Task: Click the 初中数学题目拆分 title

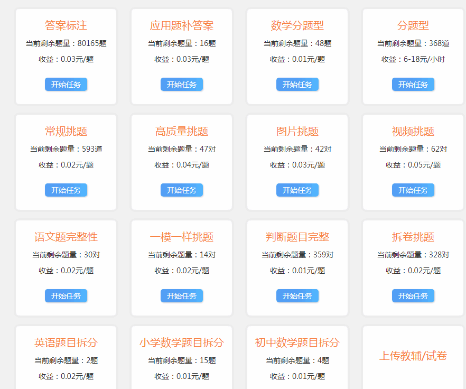Action: (297, 342)
